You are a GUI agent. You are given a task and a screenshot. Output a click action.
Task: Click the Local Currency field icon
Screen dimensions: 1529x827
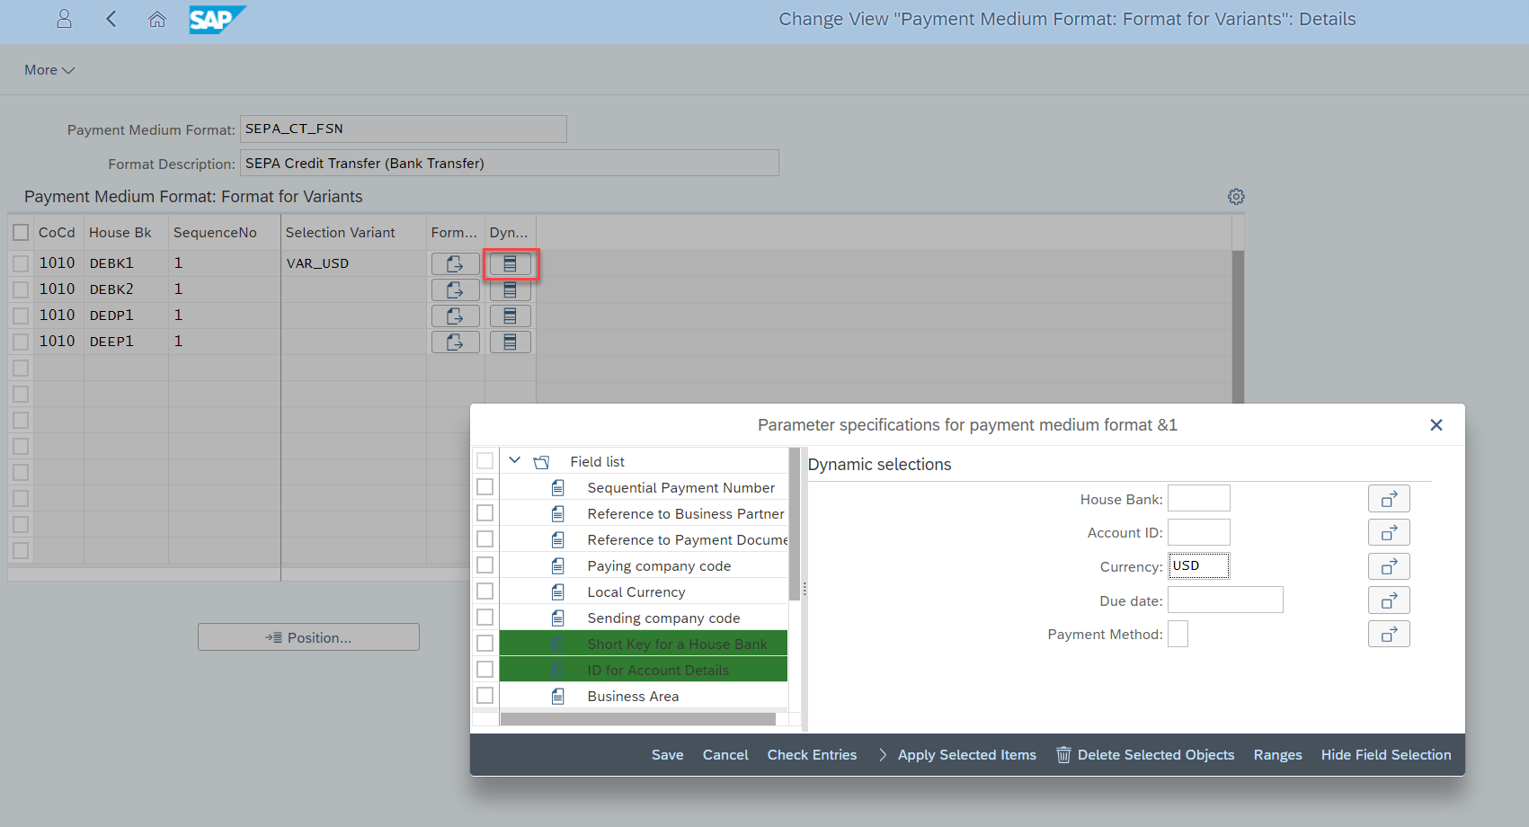(558, 592)
